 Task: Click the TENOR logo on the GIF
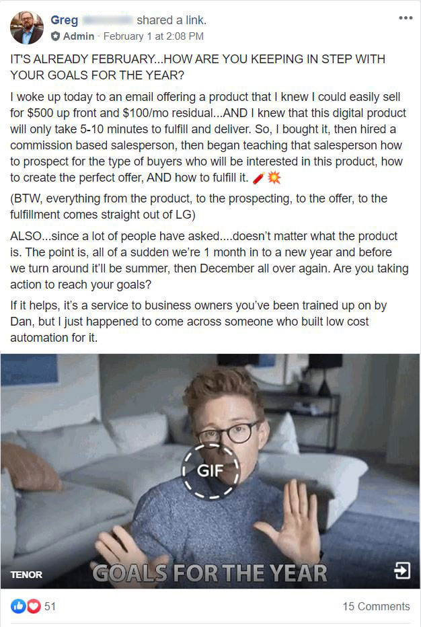point(26,575)
